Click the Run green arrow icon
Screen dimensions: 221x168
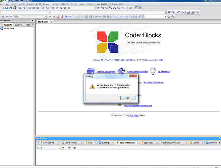pos(57,8)
